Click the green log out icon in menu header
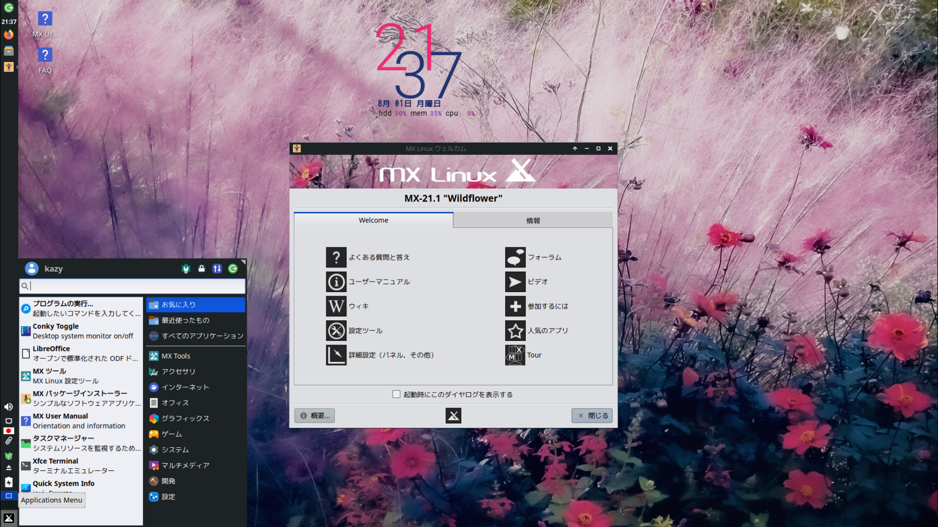938x527 pixels. pos(233,269)
